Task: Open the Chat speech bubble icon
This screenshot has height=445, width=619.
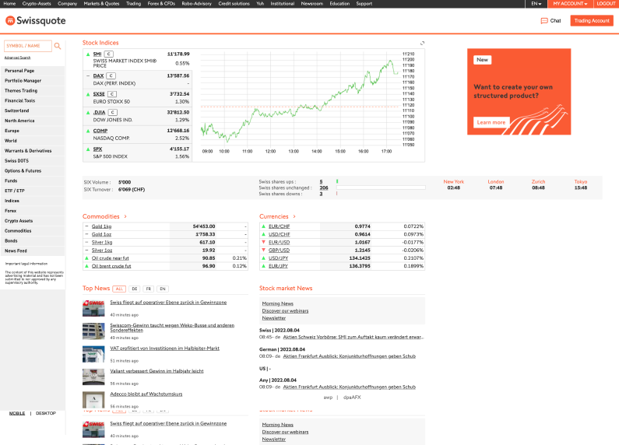Action: [x=544, y=21]
